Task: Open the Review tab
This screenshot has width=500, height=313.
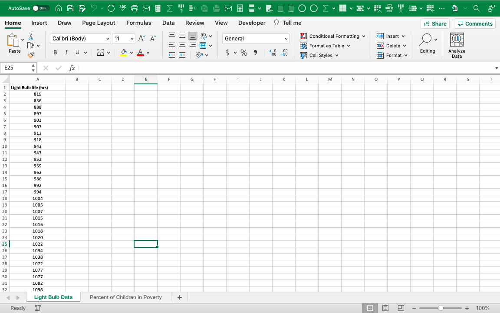Action: point(194,23)
